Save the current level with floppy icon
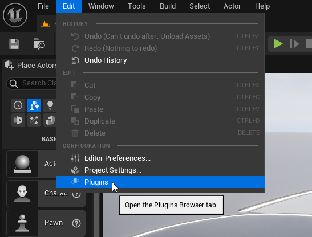Viewport: 312px width, 237px height. pyautogui.click(x=14, y=44)
